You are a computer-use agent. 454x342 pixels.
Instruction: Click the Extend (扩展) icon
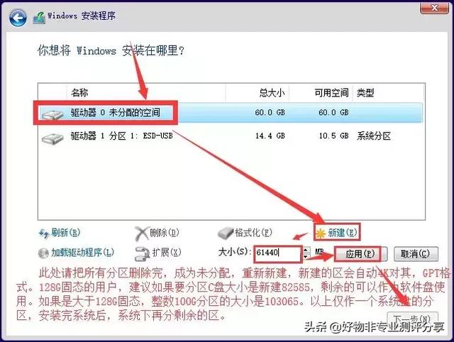click(142, 253)
